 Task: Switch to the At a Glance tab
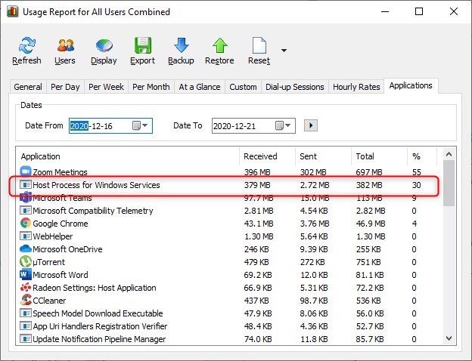[200, 87]
